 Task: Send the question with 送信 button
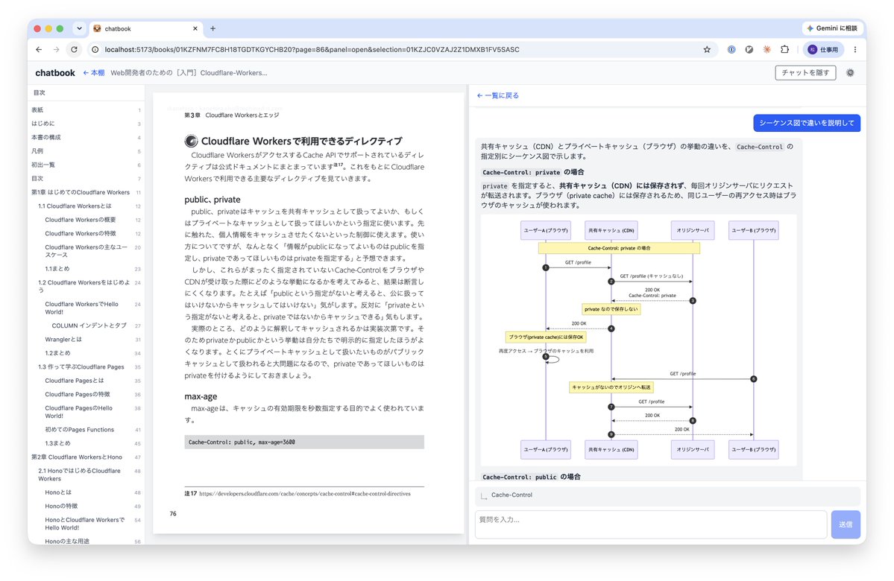click(845, 524)
